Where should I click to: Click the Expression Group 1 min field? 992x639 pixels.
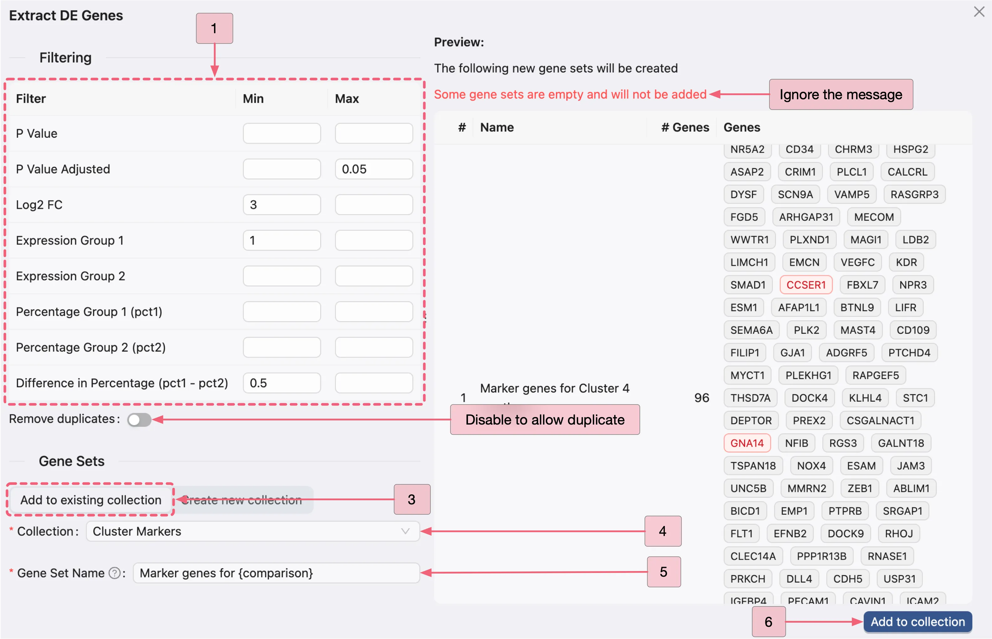point(282,240)
